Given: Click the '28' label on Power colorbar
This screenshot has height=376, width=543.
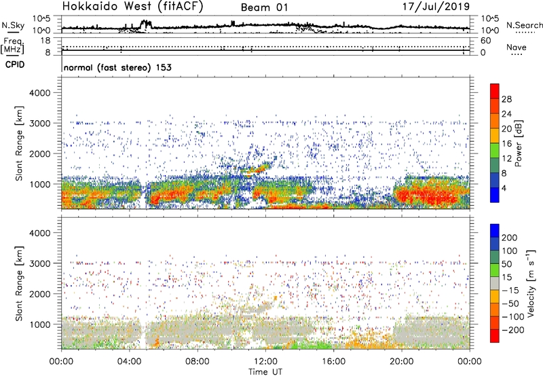Looking at the screenshot, I should point(506,99).
